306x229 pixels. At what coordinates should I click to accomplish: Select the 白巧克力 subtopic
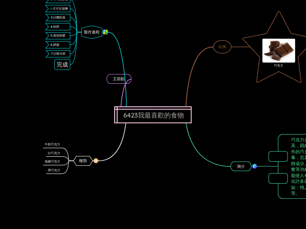54,153
